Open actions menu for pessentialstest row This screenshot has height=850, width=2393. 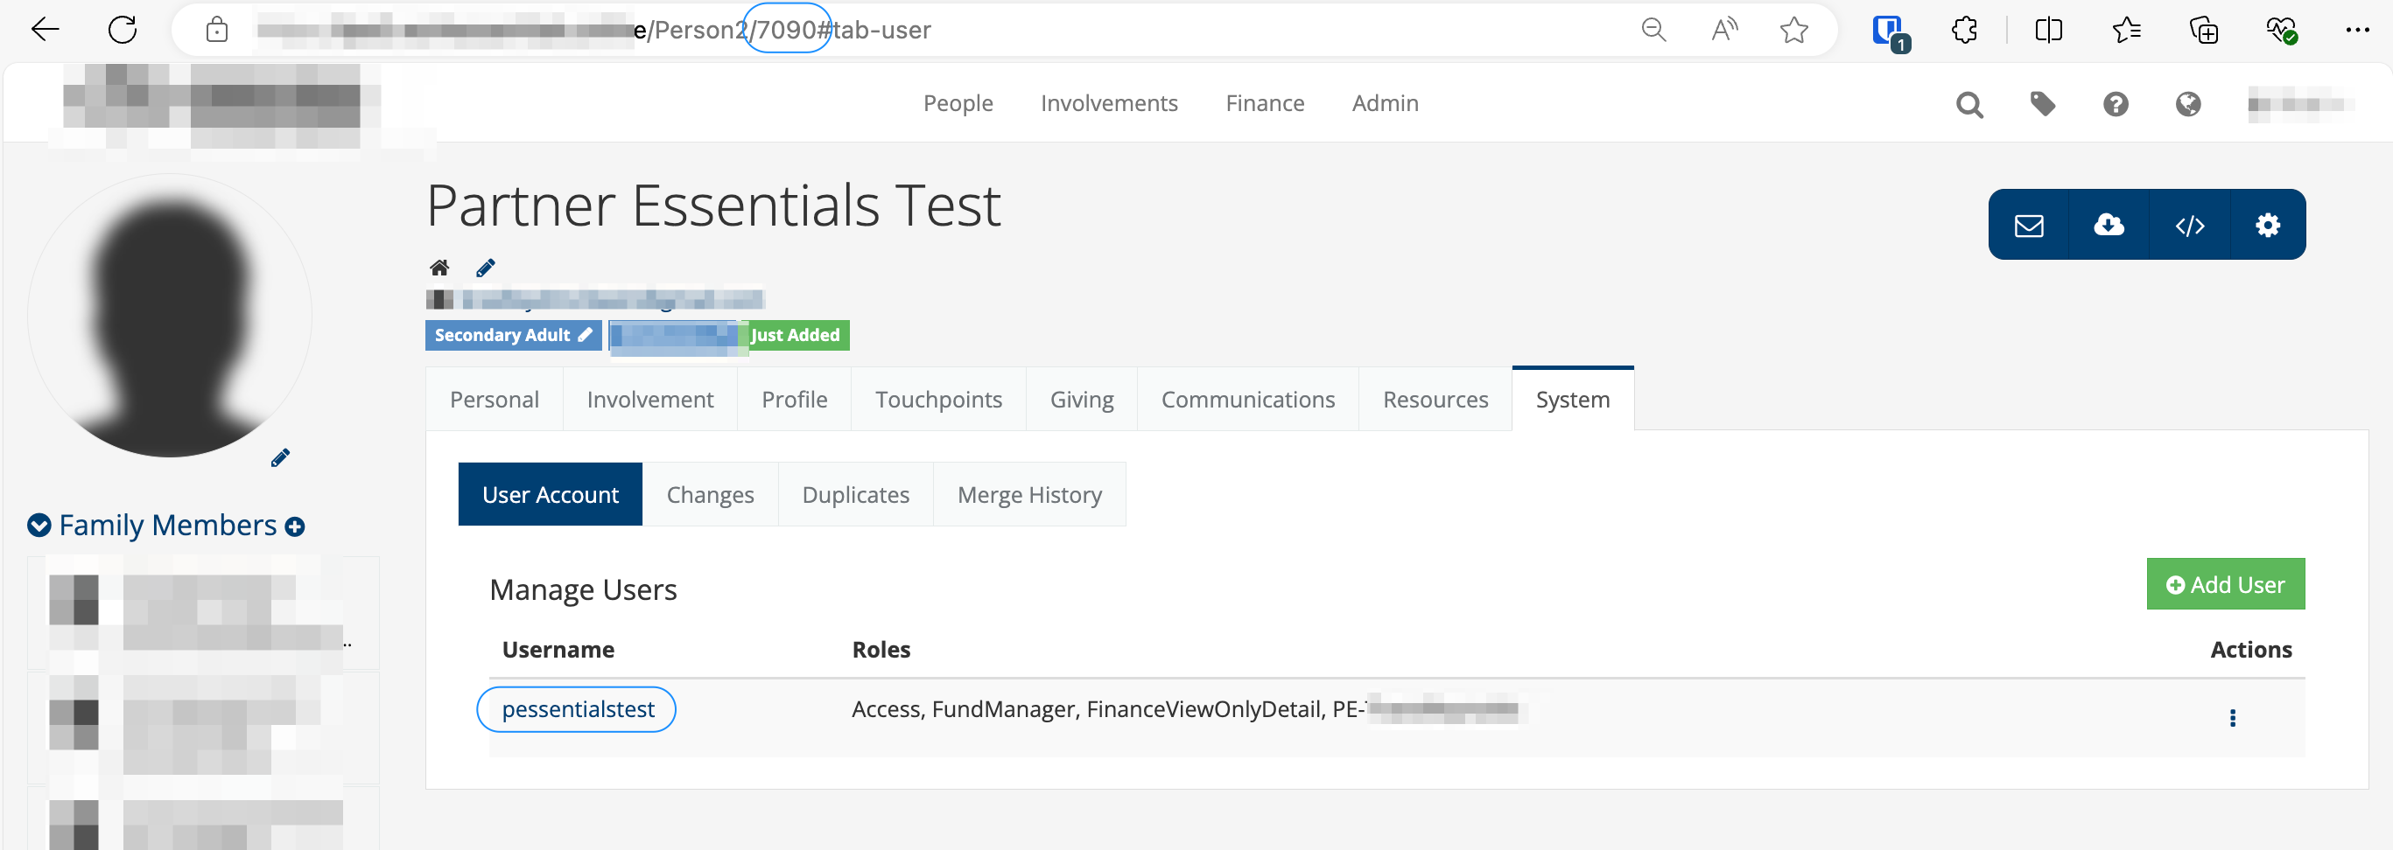(x=2232, y=717)
